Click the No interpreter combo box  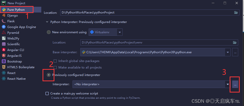click(151, 84)
